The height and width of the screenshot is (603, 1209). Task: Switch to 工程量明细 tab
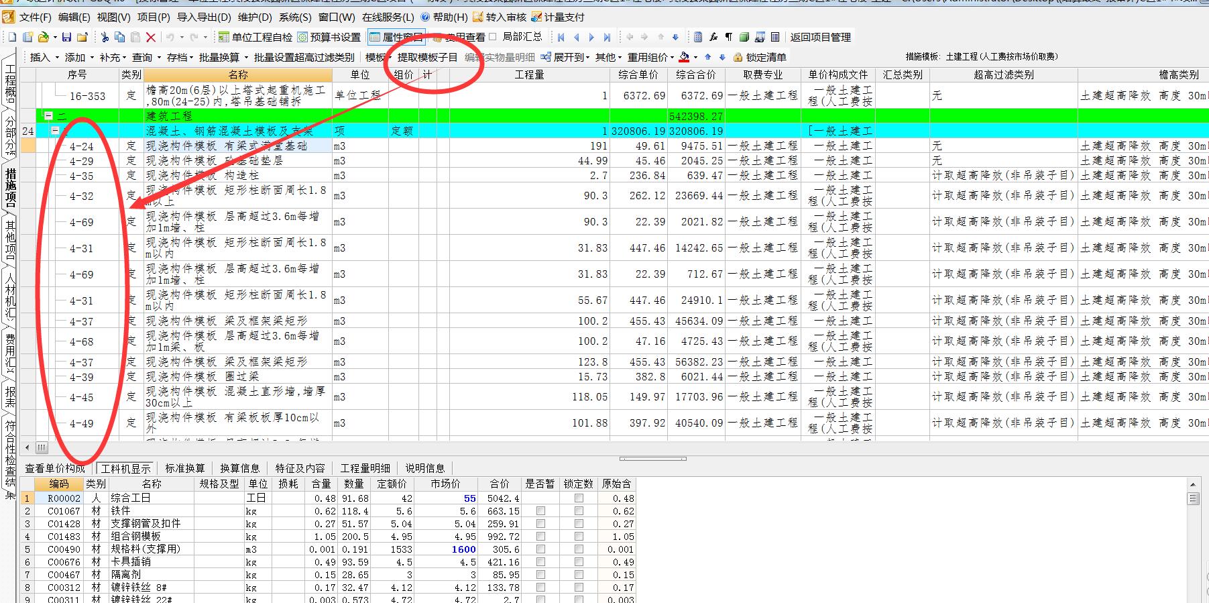(365, 468)
